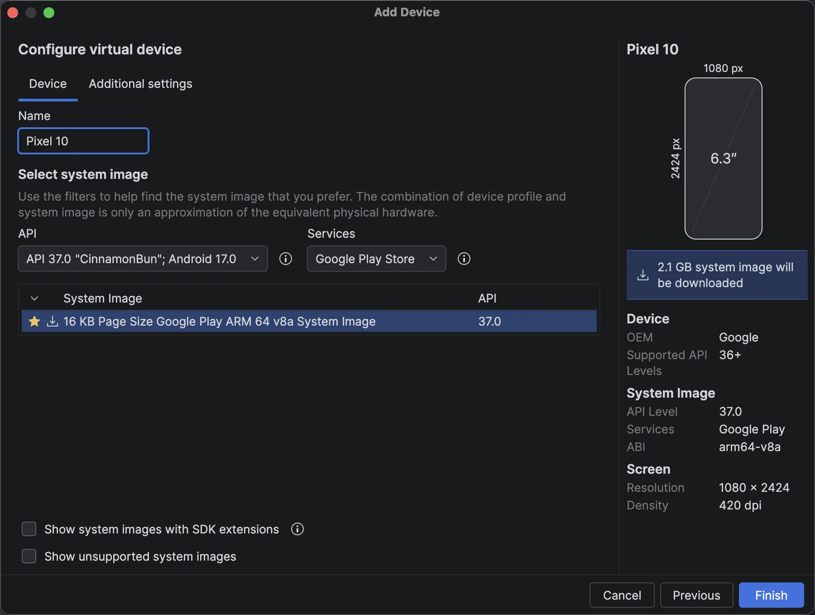This screenshot has width=815, height=615.
Task: Click the Google OEM value
Action: pos(738,337)
